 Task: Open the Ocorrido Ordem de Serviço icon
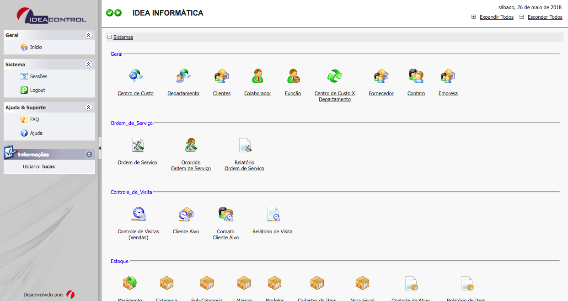pos(191,145)
